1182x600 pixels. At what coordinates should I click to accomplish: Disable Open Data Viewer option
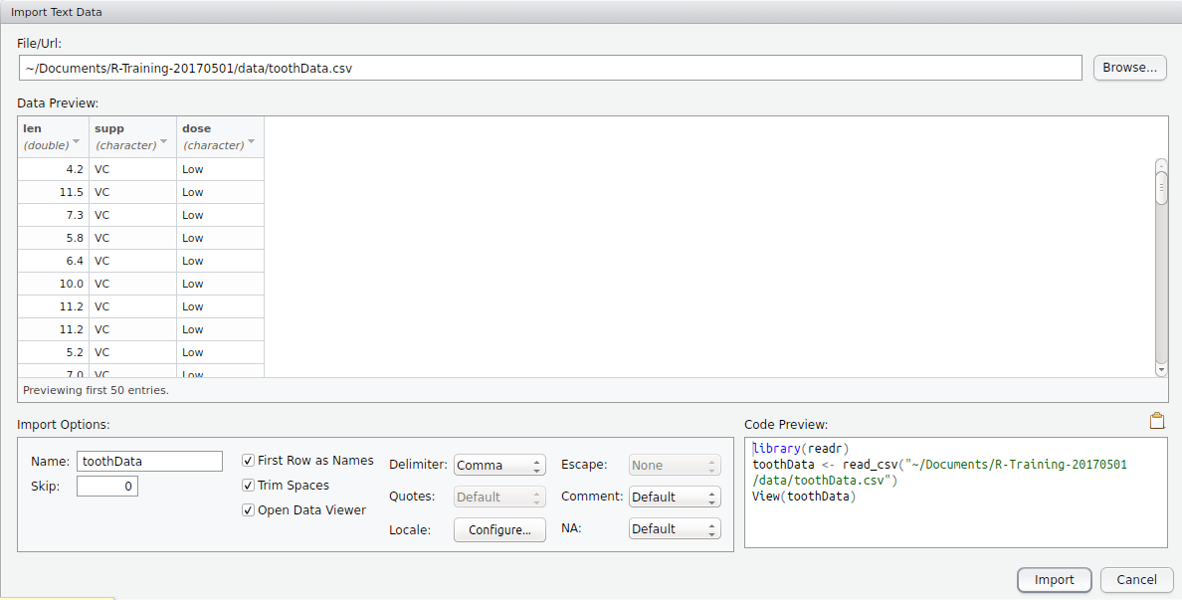point(249,510)
